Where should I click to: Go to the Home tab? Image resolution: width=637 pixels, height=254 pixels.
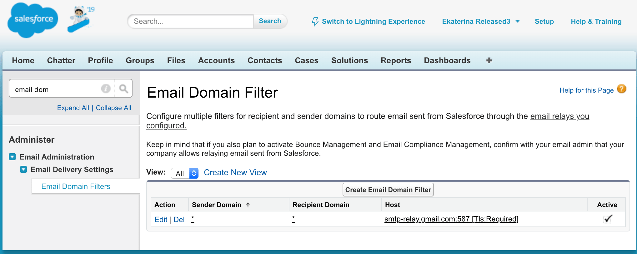[x=23, y=60]
